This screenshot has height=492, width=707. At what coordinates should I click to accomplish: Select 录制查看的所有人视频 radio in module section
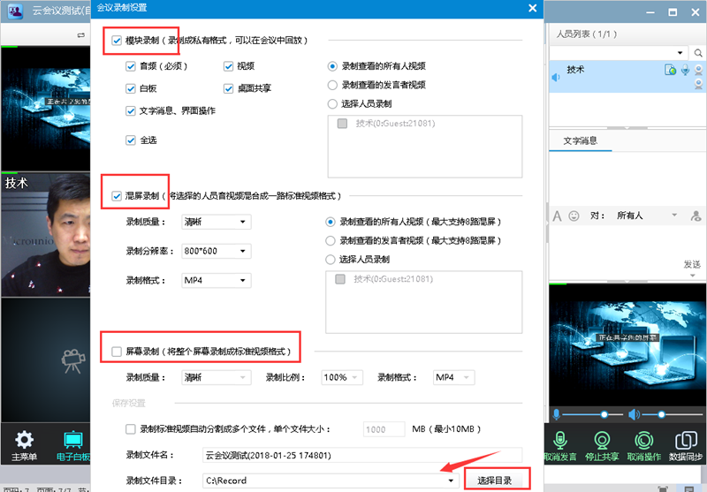[x=332, y=66]
